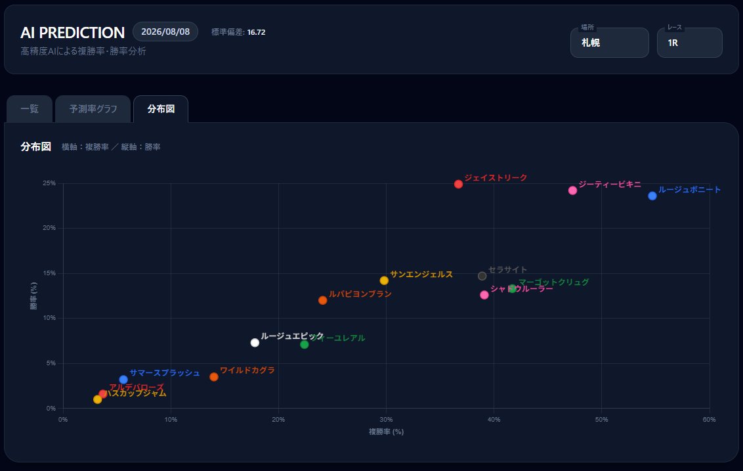
Task: Click the pink シャドウルーラー data point
Action: pyautogui.click(x=484, y=295)
